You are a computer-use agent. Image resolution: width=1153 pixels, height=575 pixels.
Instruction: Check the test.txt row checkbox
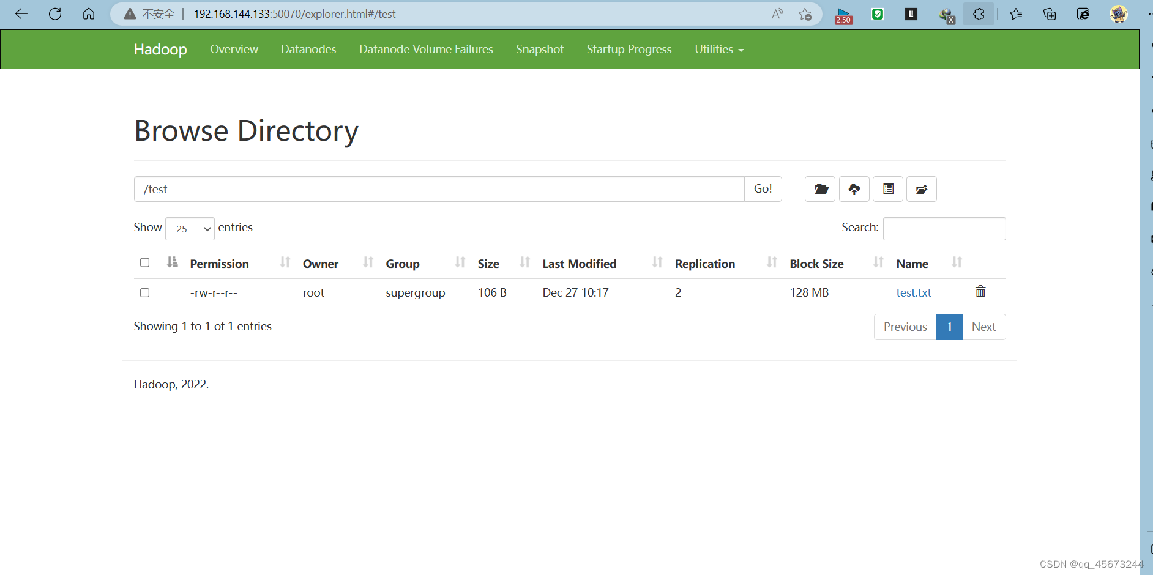click(x=144, y=292)
